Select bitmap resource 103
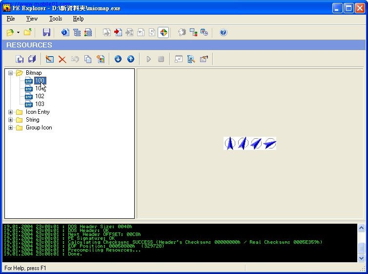The height and width of the screenshot is (274, 368). pos(40,104)
